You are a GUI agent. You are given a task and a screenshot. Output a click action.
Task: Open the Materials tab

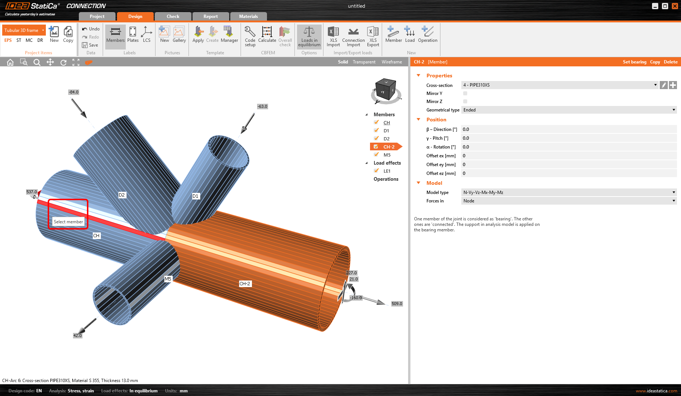point(248,16)
